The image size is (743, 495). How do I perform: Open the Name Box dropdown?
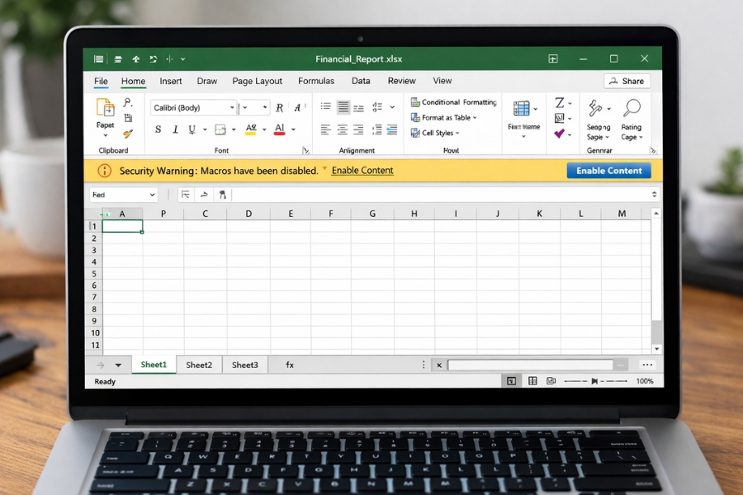pos(150,195)
